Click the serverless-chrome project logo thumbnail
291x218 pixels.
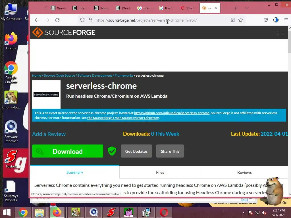tap(46, 94)
